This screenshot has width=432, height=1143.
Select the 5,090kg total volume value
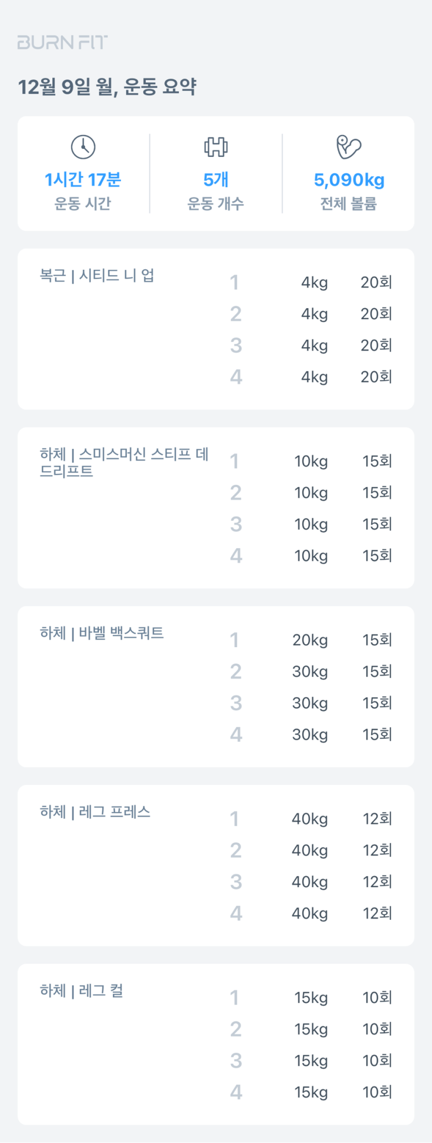(349, 180)
